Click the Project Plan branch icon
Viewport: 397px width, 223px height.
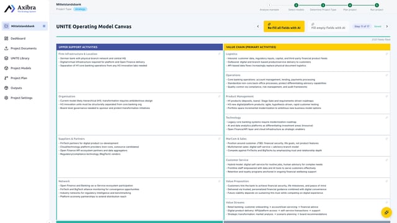6,78
